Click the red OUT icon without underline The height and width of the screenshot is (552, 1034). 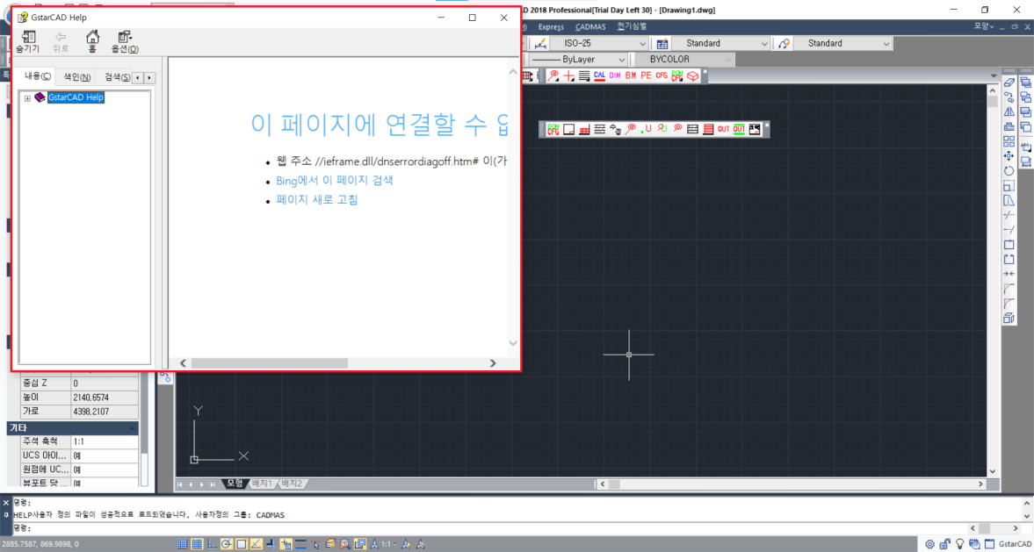[x=723, y=129]
